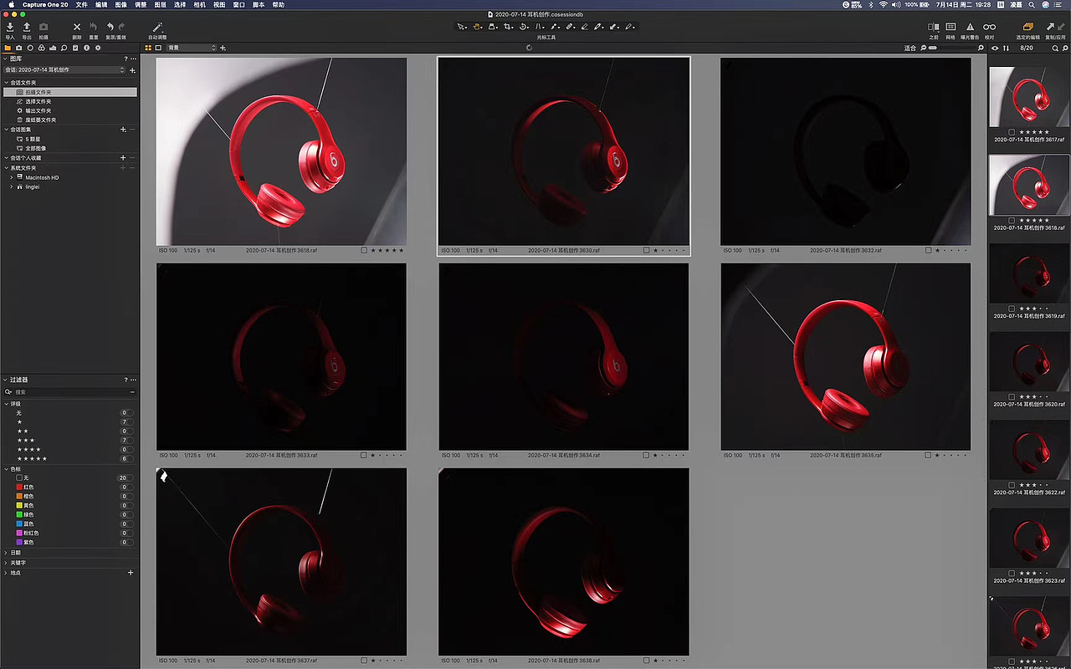
Task: Toggle the browser eye visibility icon
Action: coord(995,49)
